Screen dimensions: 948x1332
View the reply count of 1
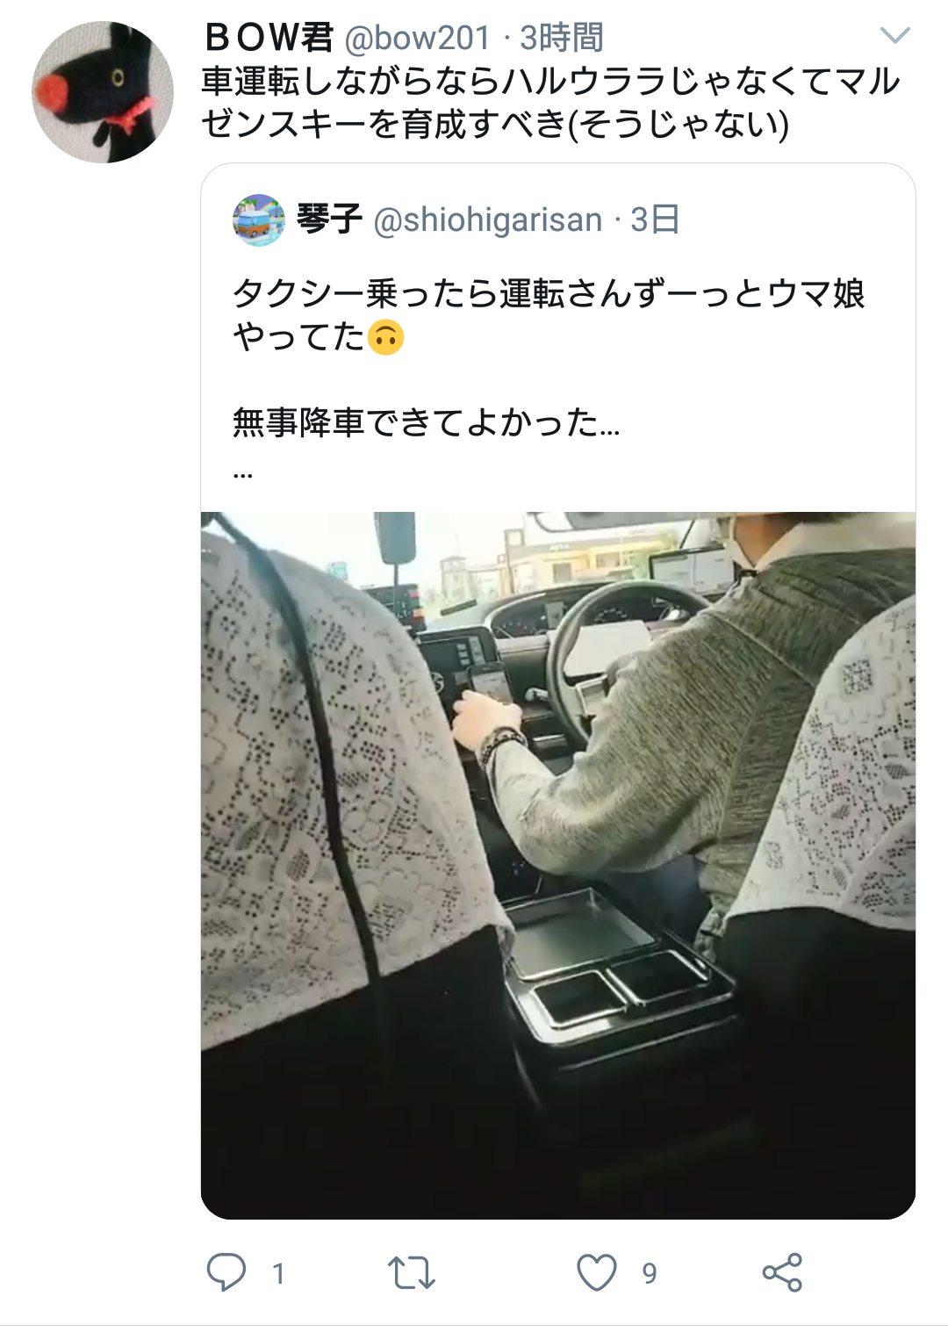[x=278, y=1273]
